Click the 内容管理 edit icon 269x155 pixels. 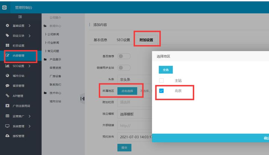click(7, 56)
